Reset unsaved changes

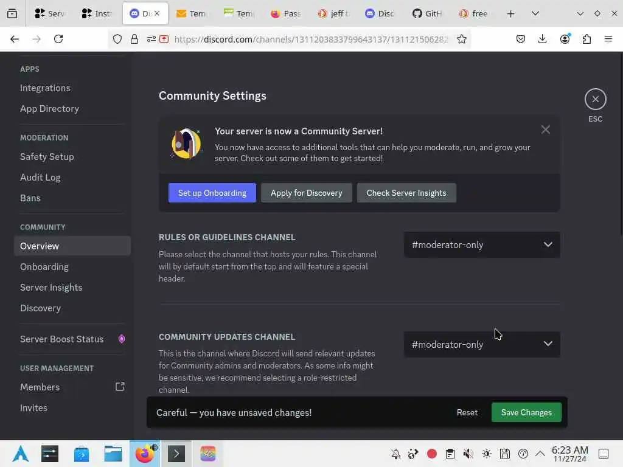point(467,412)
